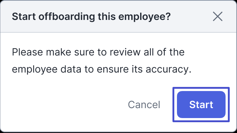237x133 pixels.
Task: Choose Start to begin the offboarding process
Action: (201, 105)
